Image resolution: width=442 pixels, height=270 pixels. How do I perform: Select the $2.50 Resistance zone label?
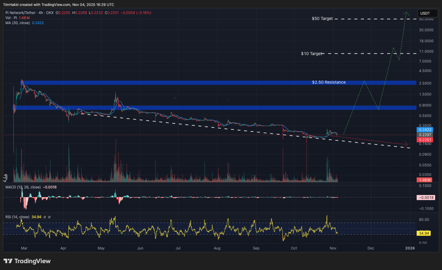point(328,82)
